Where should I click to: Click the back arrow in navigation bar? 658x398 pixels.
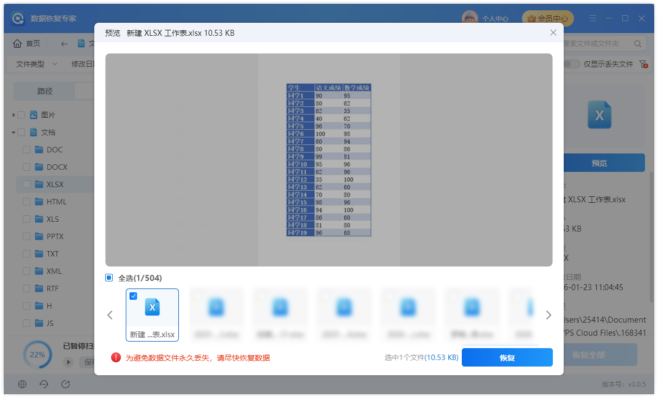[64, 43]
